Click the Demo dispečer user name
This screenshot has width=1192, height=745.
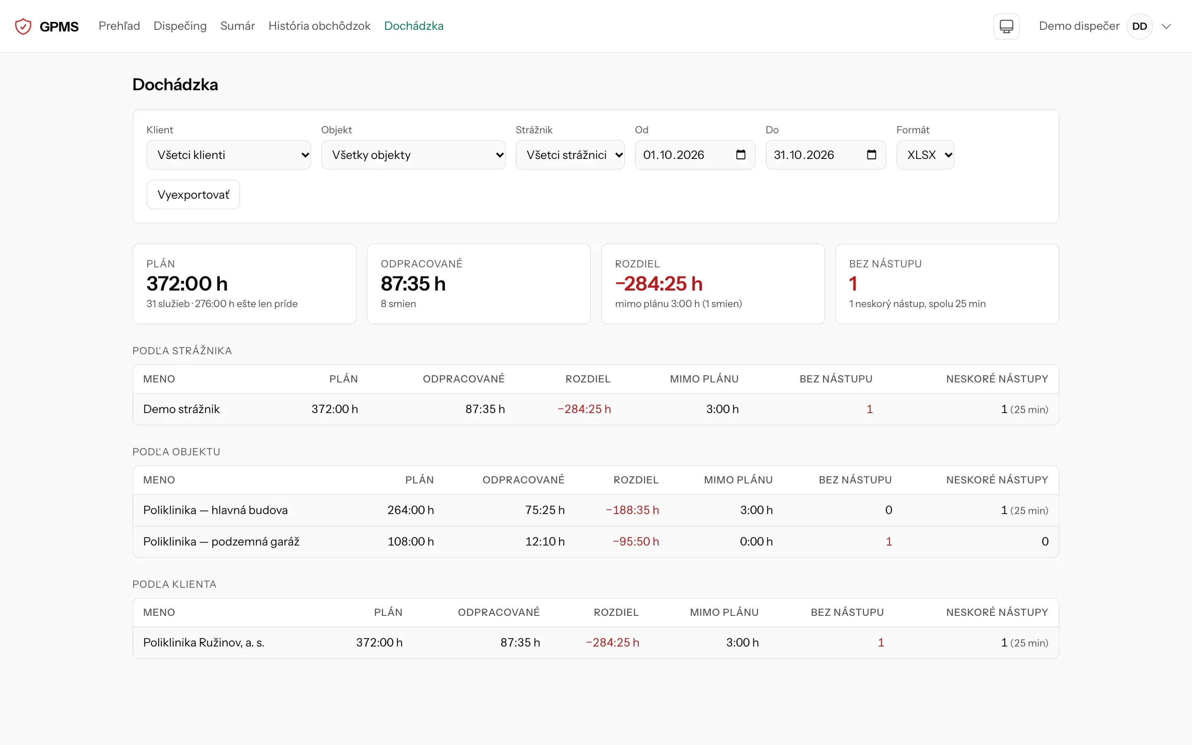point(1079,26)
